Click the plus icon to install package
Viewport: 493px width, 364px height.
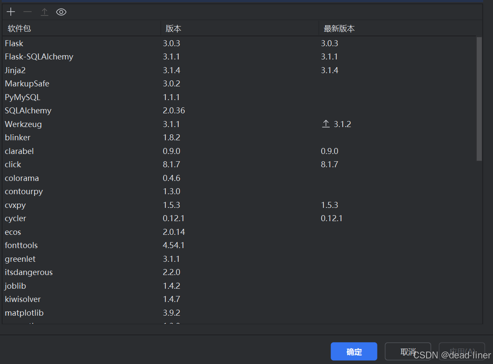click(11, 12)
